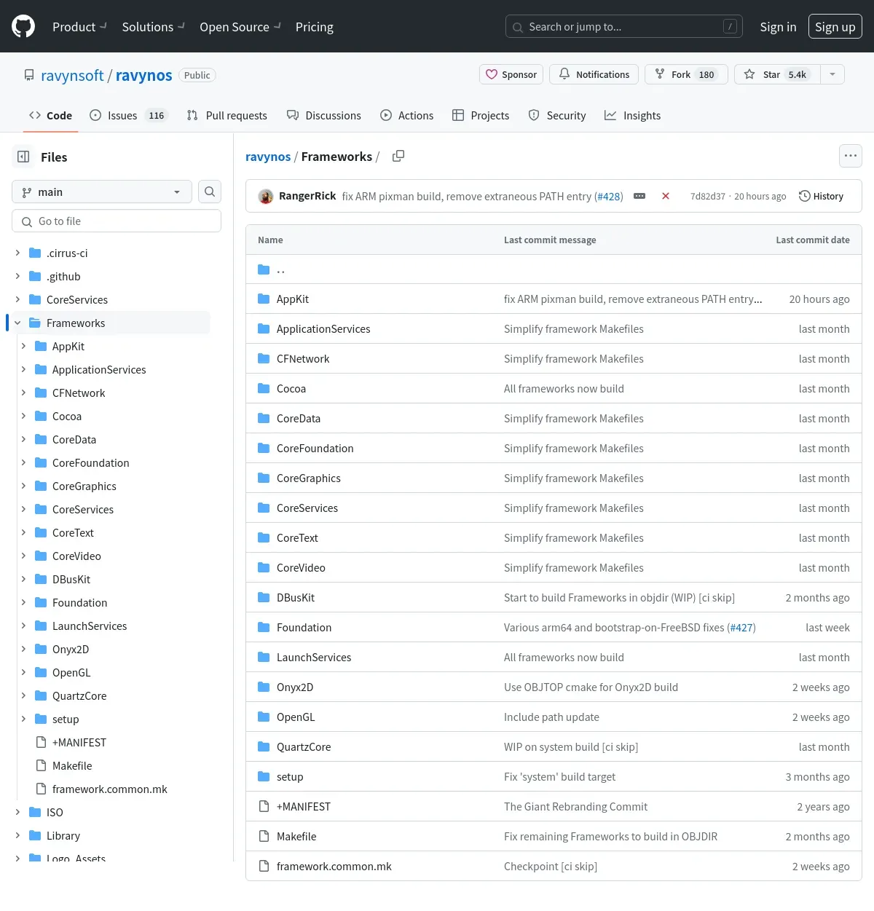874x911 pixels.
Task: Open the main branch selector
Action: tap(102, 192)
